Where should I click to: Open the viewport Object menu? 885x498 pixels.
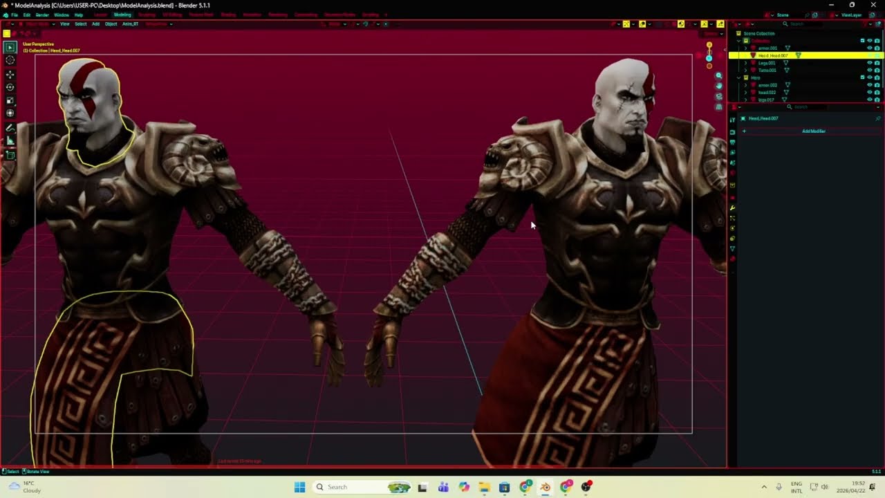pyautogui.click(x=111, y=24)
